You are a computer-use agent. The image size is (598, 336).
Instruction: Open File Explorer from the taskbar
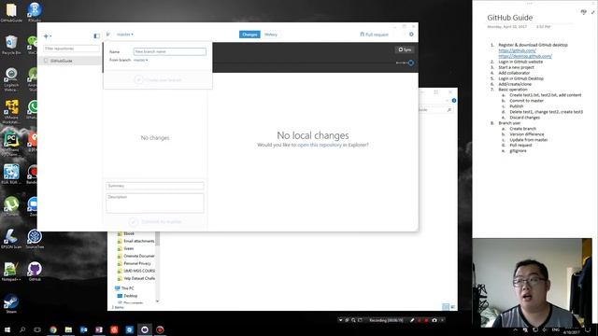click(68, 329)
